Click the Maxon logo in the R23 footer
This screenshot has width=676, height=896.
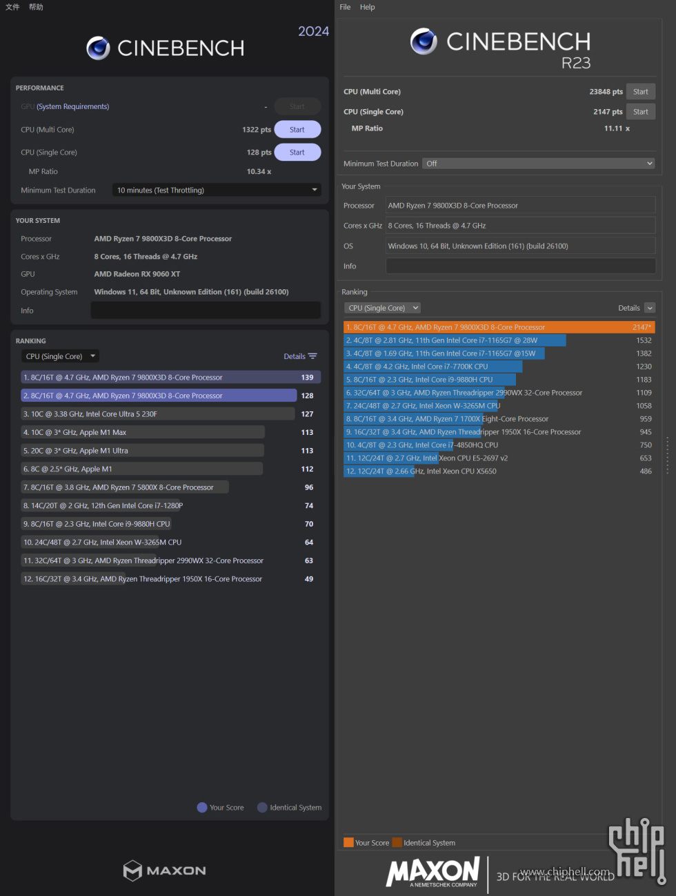[x=433, y=872]
